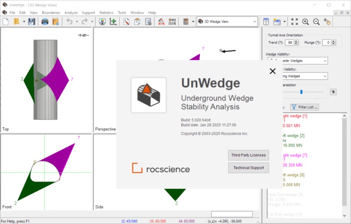
Task: Click the green plus axes icon
Action: (113, 22)
